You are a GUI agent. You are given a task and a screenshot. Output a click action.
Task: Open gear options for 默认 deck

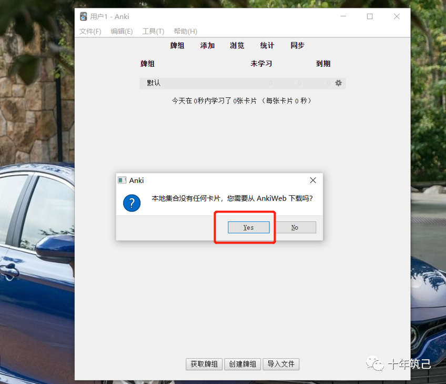(339, 83)
